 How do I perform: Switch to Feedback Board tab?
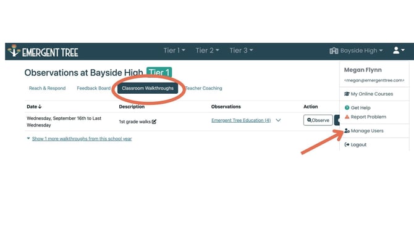point(94,88)
